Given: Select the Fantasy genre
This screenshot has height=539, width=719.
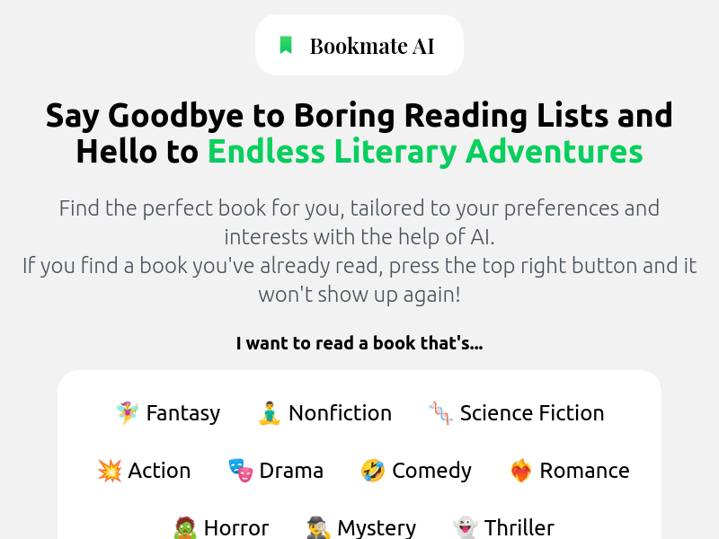Looking at the screenshot, I should 167,412.
